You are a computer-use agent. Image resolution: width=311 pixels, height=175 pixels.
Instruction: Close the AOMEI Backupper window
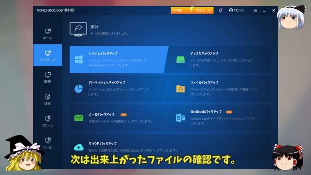tap(274, 10)
